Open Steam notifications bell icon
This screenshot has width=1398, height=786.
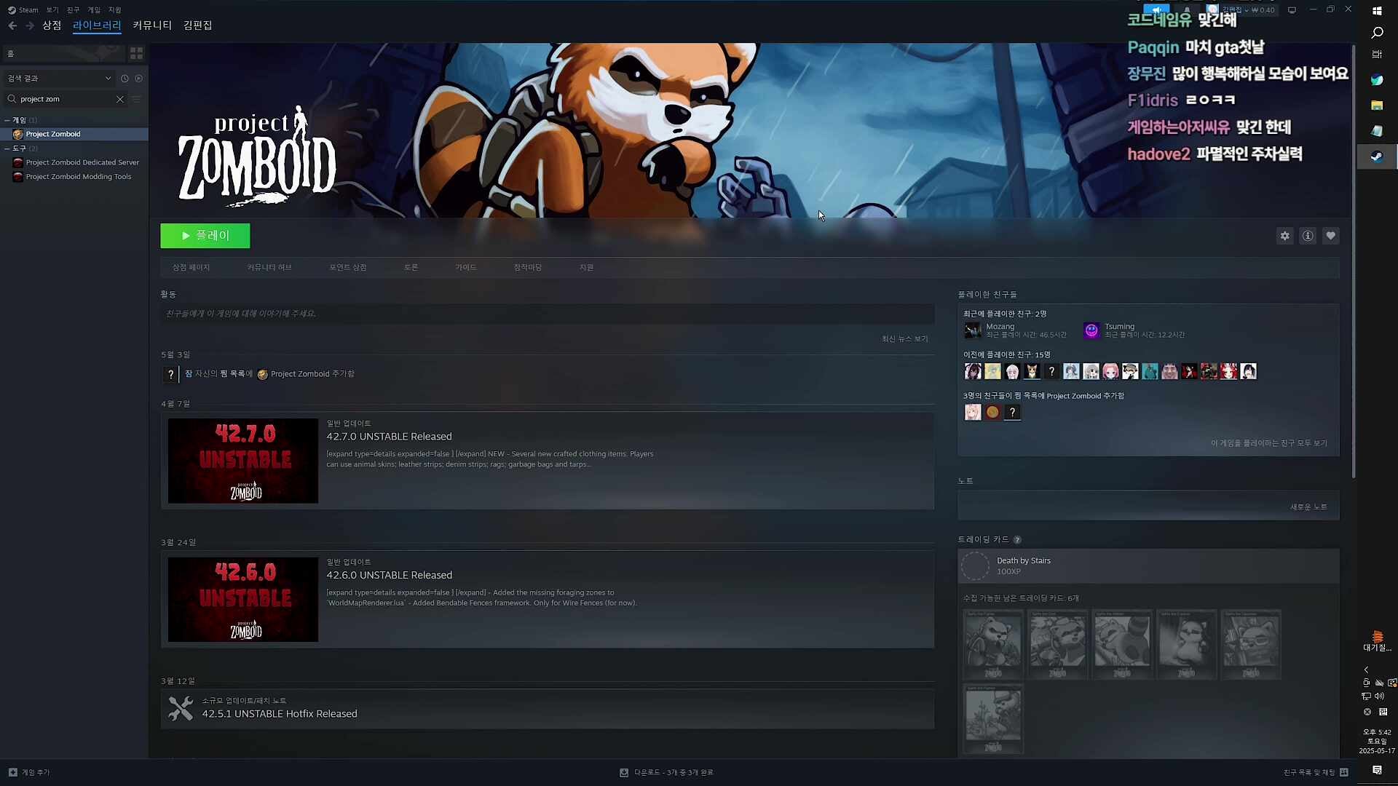click(x=1187, y=10)
